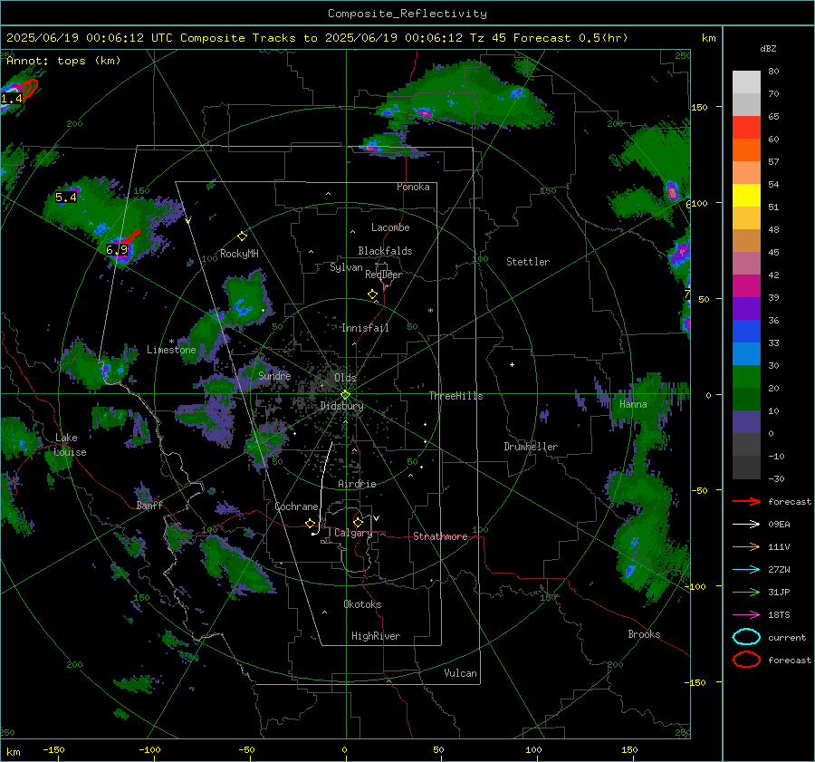Click the RedDeer city label
This screenshot has width=815, height=762.
384,275
